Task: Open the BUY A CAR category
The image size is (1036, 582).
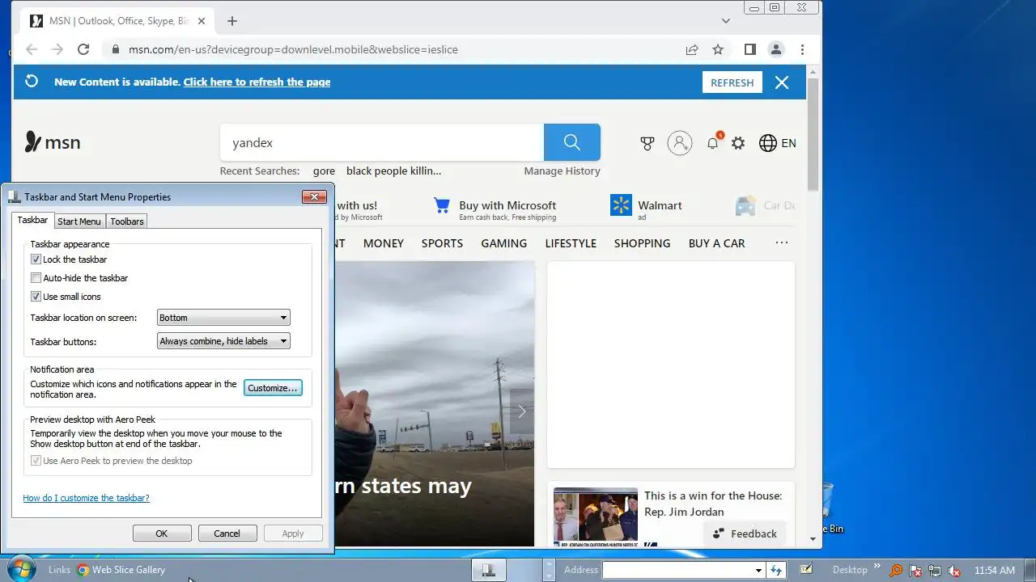Action: 716,243
